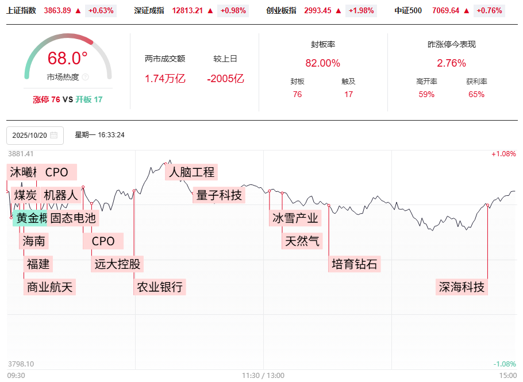Open the 农业银行 marker tag
Screen dimensions: 523x382
pyautogui.click(x=160, y=287)
